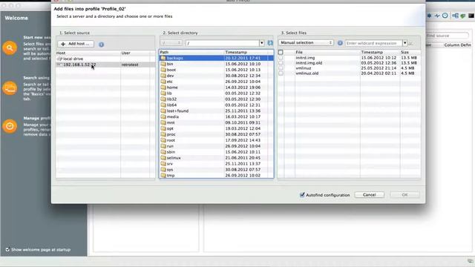Select the lost+found folder icon

tap(163, 111)
